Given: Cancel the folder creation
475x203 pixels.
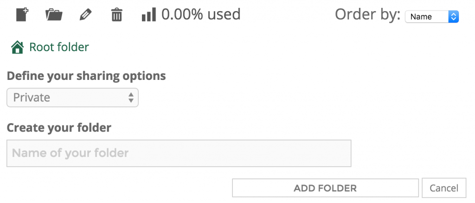Looking at the screenshot, I should (x=444, y=188).
